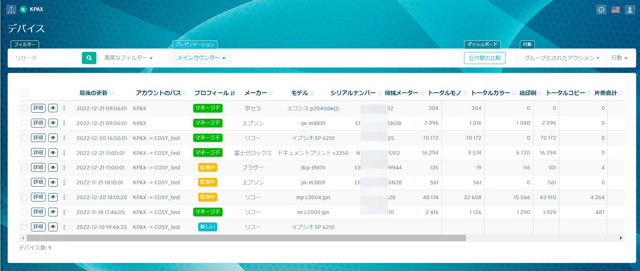
Task: Sort the table by トータルコピー column header
Action: click(x=565, y=93)
